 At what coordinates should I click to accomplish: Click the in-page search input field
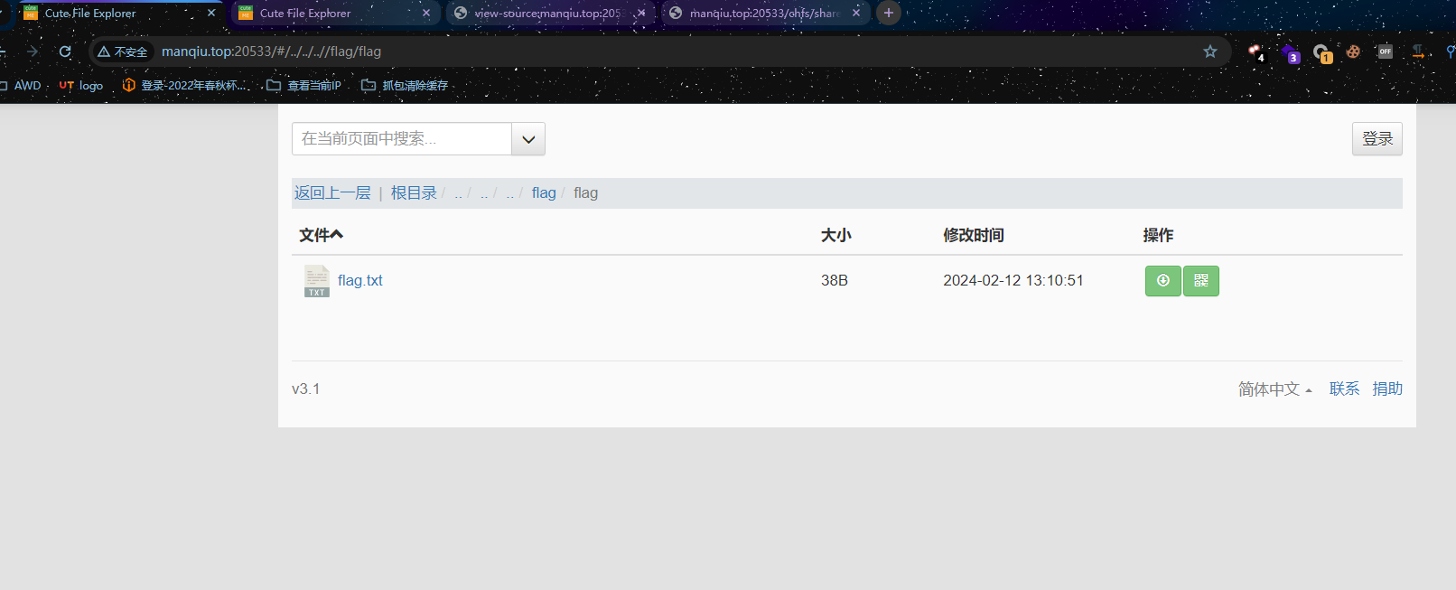[x=402, y=139]
